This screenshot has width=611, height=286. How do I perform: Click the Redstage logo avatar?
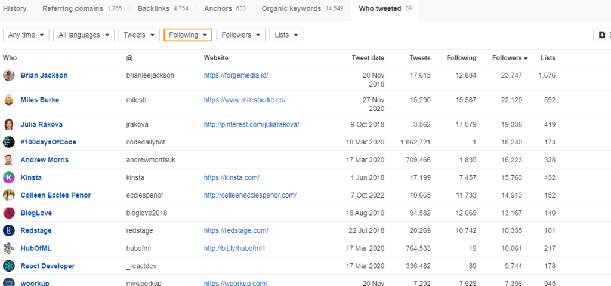[x=8, y=230]
